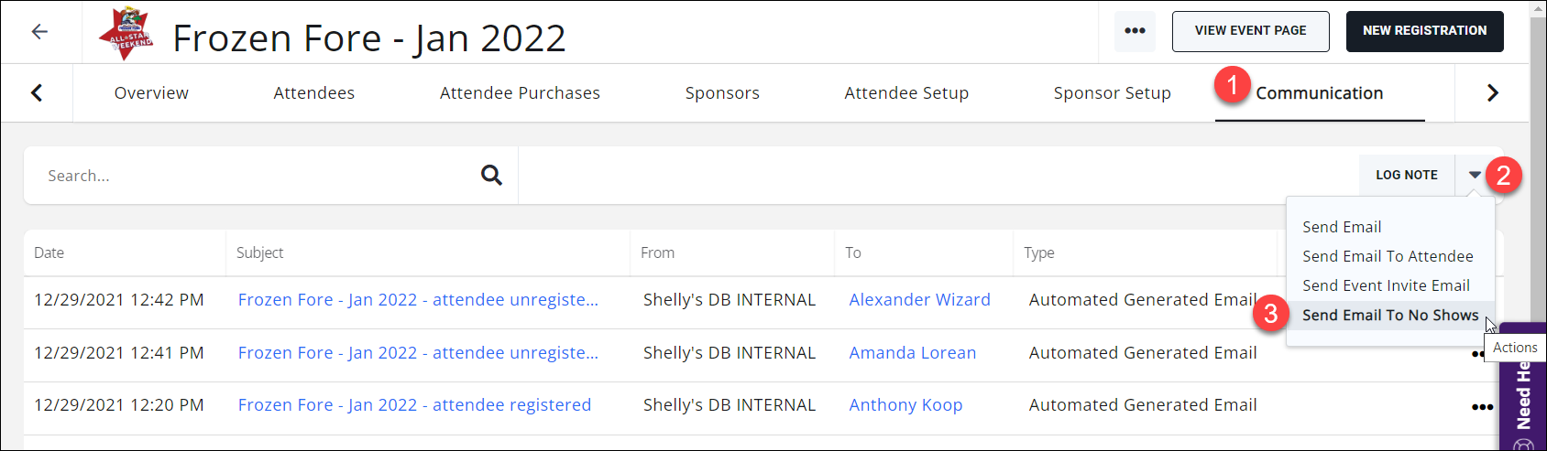Expand the Log Note dropdown arrow
The width and height of the screenshot is (1547, 451).
point(1475,175)
